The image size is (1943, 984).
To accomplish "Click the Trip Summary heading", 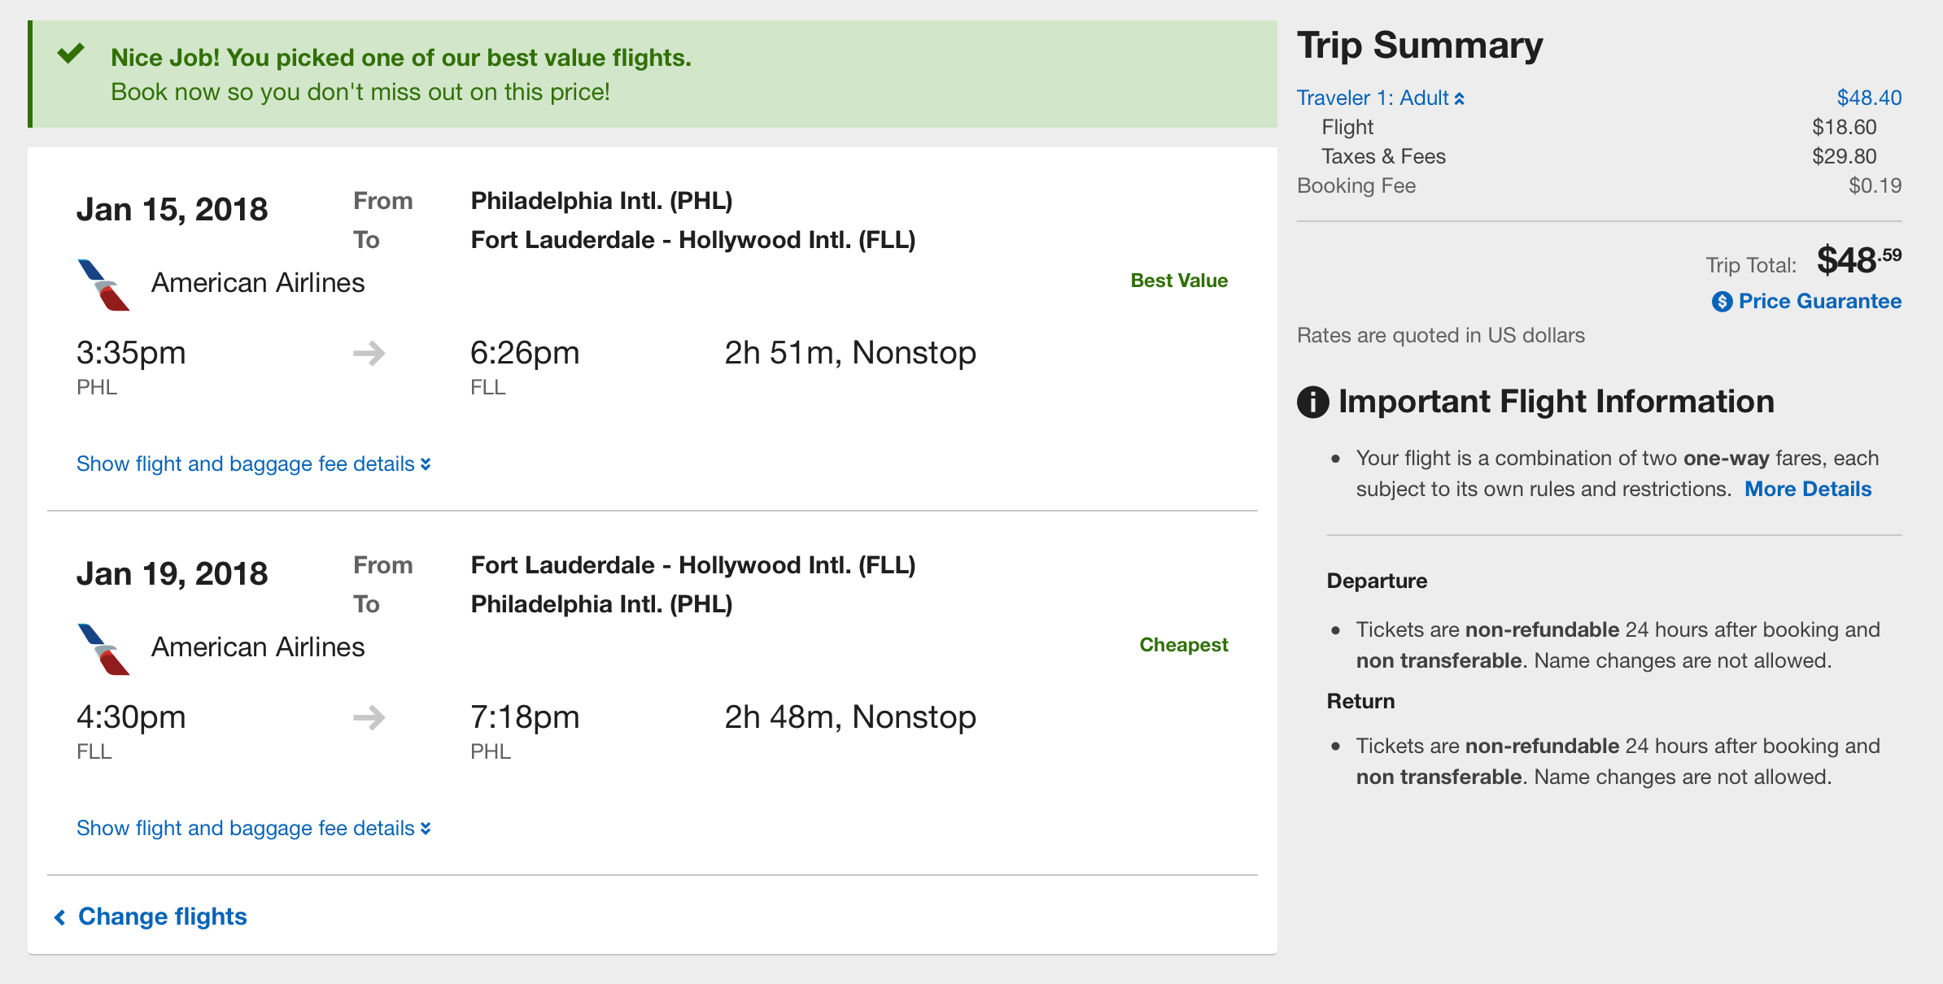I will coord(1419,46).
